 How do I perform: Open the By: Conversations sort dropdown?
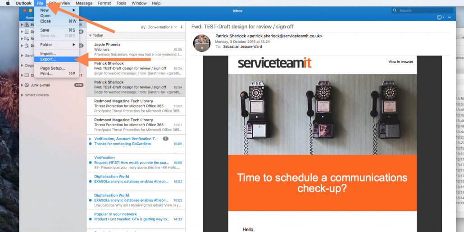[x=159, y=27]
